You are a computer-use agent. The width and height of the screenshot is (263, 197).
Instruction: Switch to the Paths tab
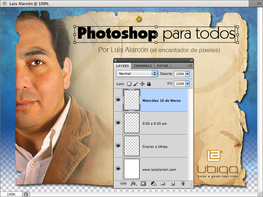[163, 66]
